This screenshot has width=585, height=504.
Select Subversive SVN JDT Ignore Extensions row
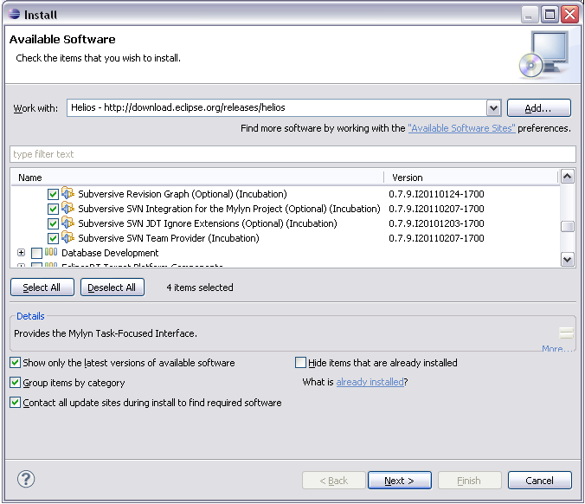pyautogui.click(x=208, y=223)
